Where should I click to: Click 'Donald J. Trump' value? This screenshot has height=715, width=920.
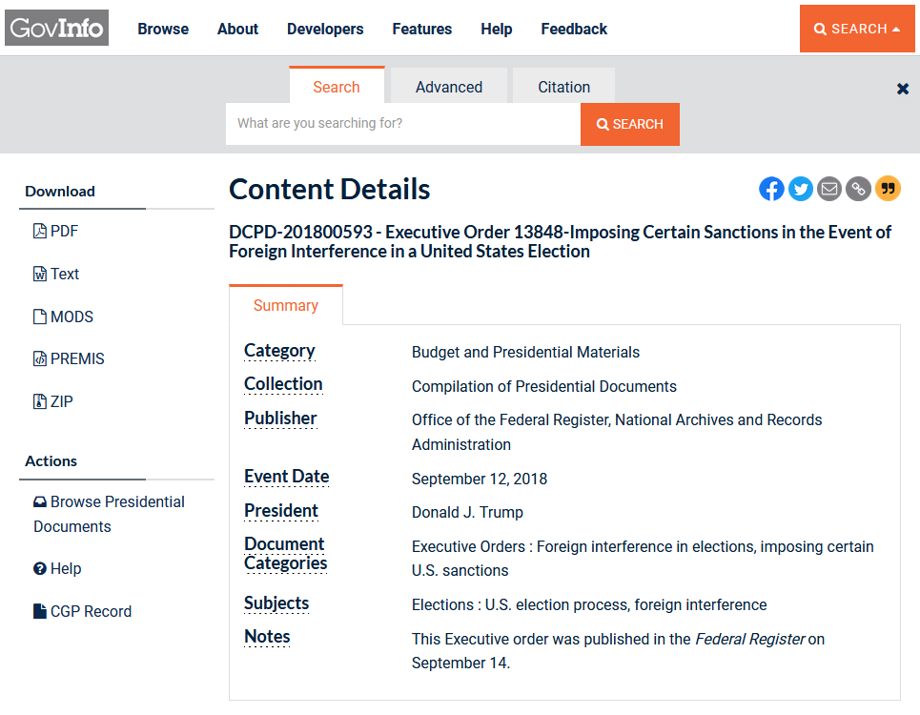pyautogui.click(x=467, y=513)
